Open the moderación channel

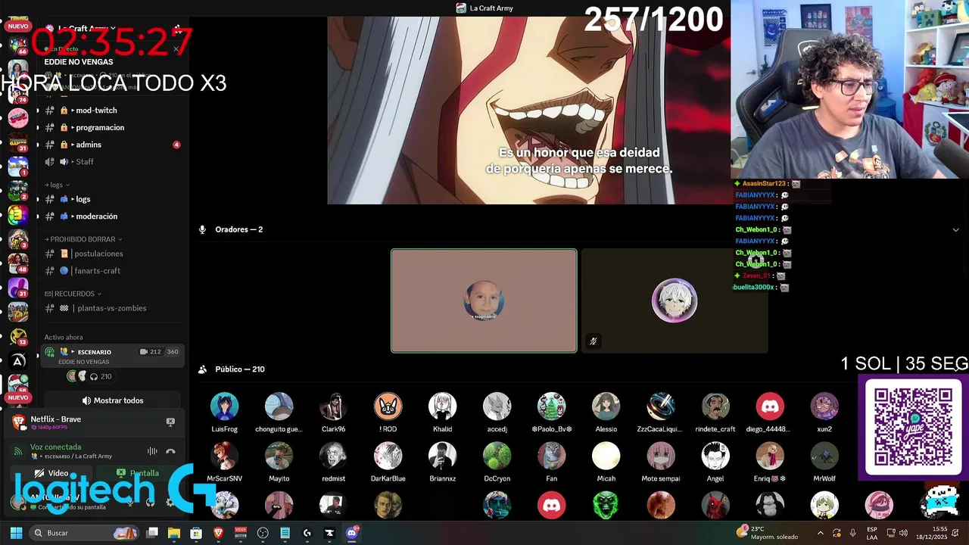[x=112, y=216]
